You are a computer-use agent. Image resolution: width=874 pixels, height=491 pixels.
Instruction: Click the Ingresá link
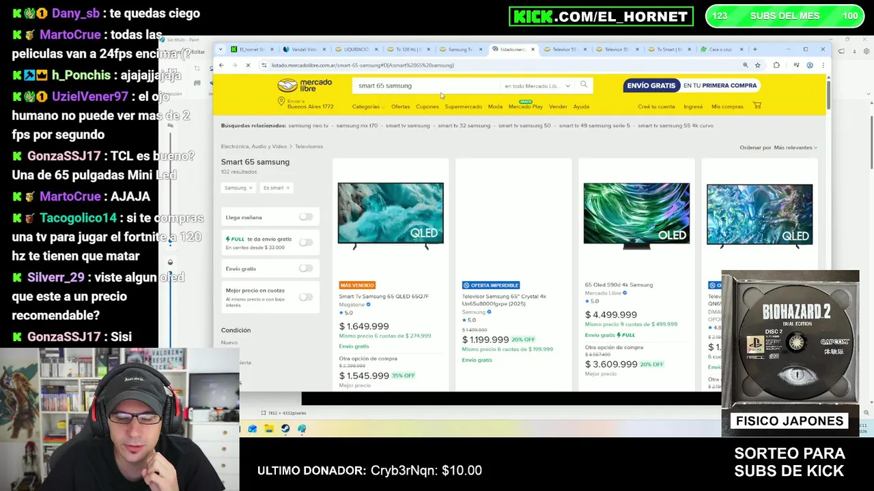pos(693,106)
